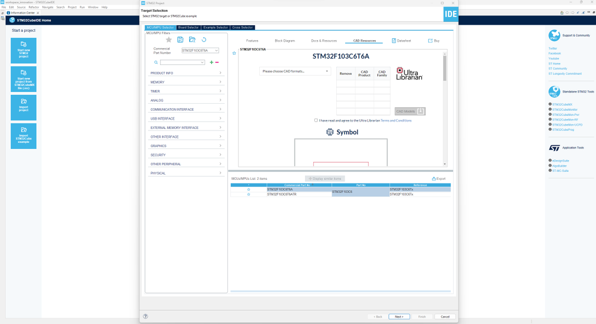Screen dimensions: 596x324
Task: Click the info icon beside STM32CubeMX
Action: click(550, 104)
